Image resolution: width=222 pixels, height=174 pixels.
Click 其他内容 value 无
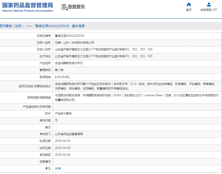coord(56,120)
